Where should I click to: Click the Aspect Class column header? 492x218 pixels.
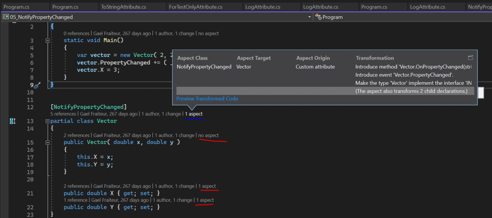192,58
